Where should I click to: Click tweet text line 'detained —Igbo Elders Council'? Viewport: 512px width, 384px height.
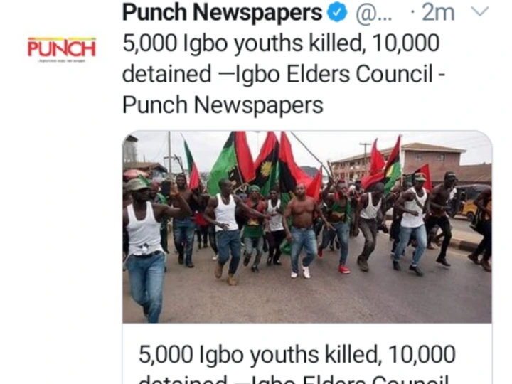pyautogui.click(x=277, y=74)
